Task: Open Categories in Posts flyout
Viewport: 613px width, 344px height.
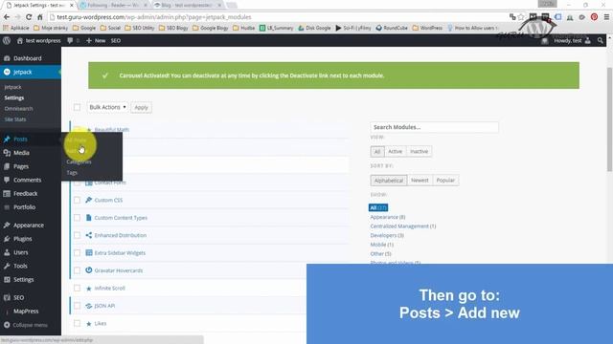Action: 79,161
